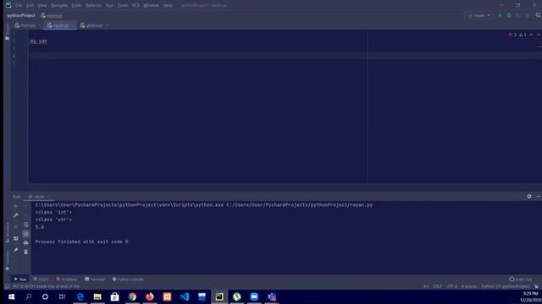Image resolution: width=542 pixels, height=304 pixels.
Task: Open the VCS menu
Action: tap(135, 6)
